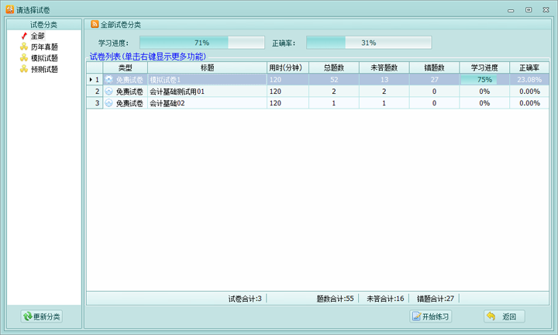The image size is (558, 335).
Task: Click the yellow icon beside 历年真题
Action: coord(23,47)
